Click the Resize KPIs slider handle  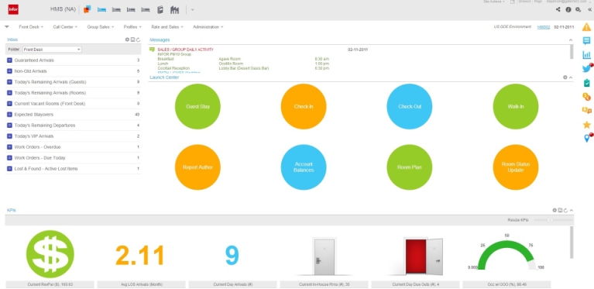tap(551, 220)
